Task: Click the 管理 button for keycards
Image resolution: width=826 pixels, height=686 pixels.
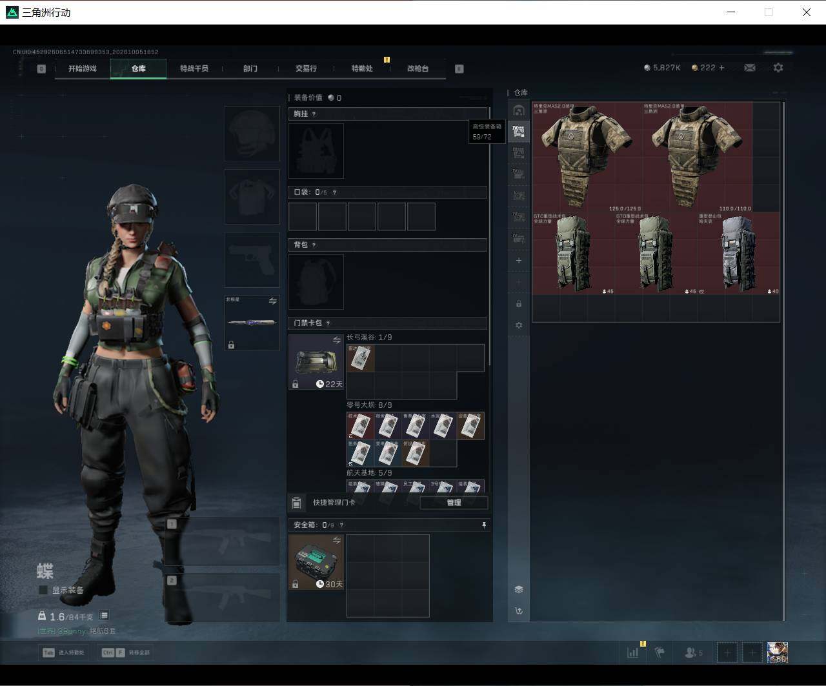Action: [454, 503]
